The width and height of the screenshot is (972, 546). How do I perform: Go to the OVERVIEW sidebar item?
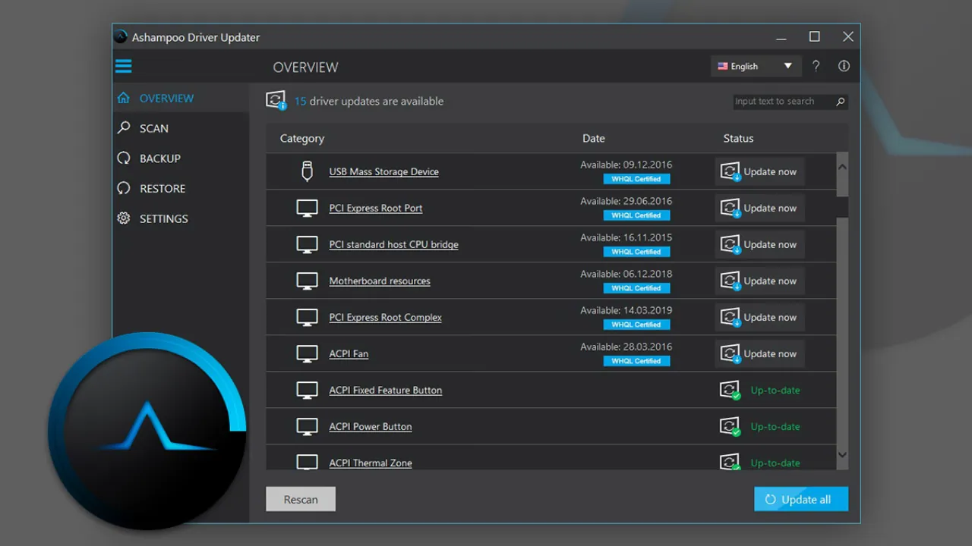point(181,98)
